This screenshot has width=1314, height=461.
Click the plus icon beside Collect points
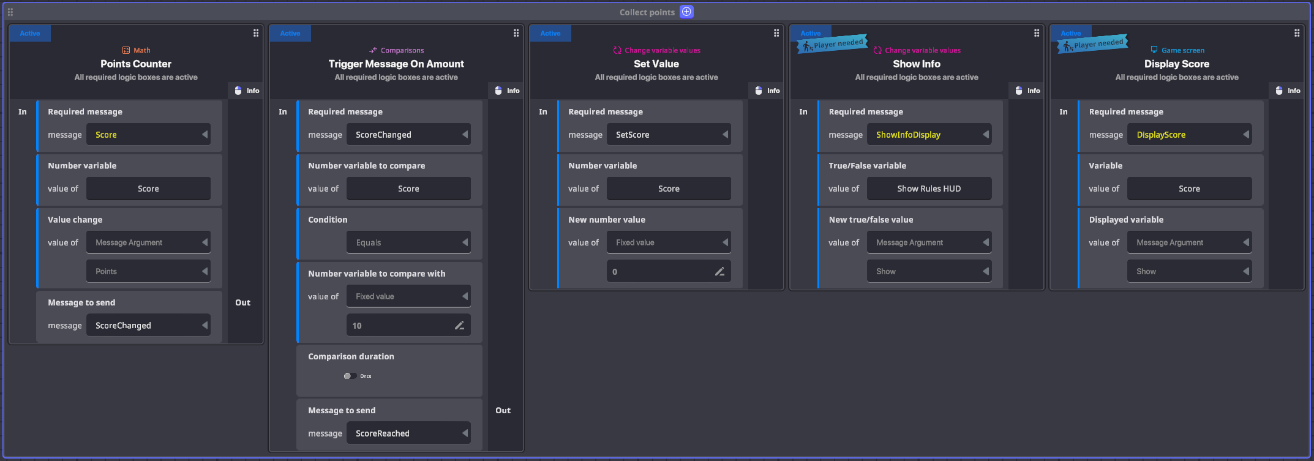pyautogui.click(x=686, y=12)
